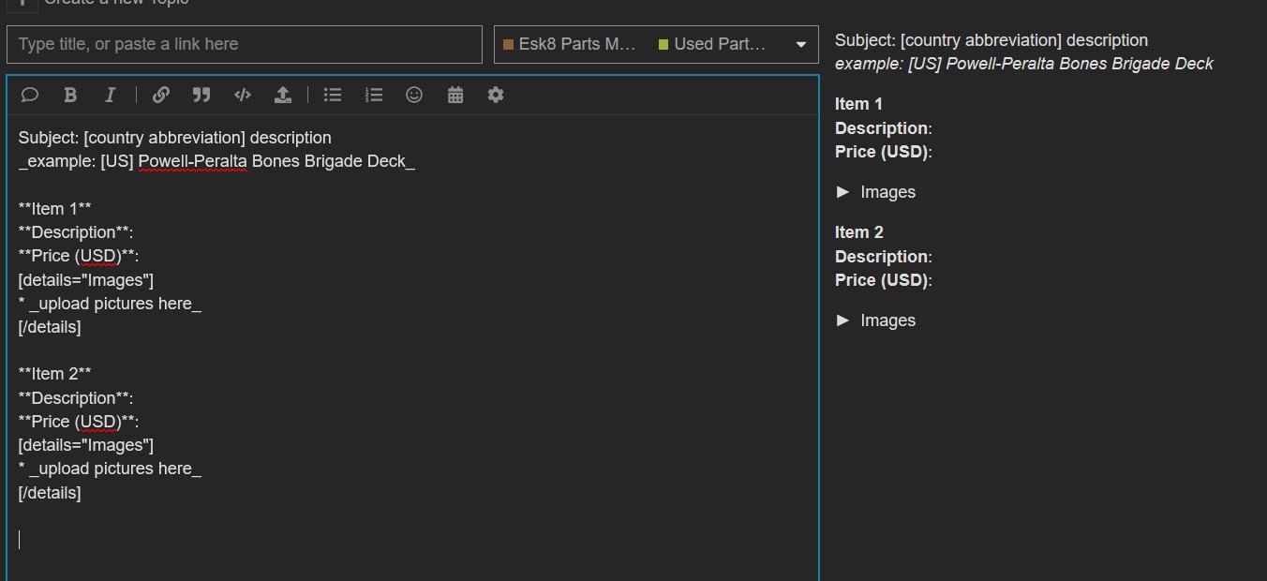
Task: Click the upload icon in the toolbar
Action: click(283, 95)
